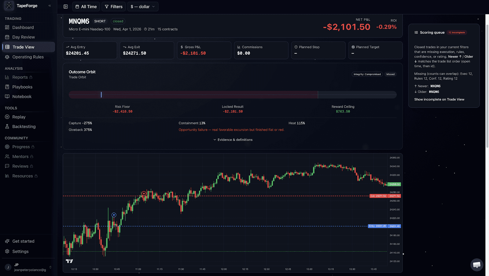489x276 pixels.
Task: Click the Backtesting flask icon
Action: pyautogui.click(x=7, y=126)
